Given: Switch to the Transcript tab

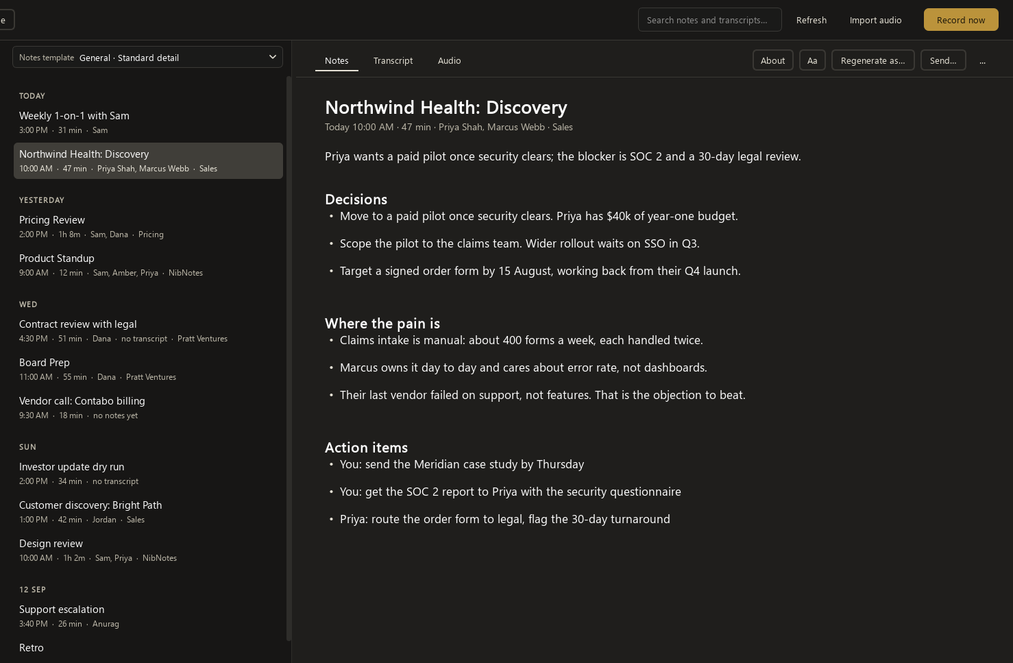Looking at the screenshot, I should [393, 60].
